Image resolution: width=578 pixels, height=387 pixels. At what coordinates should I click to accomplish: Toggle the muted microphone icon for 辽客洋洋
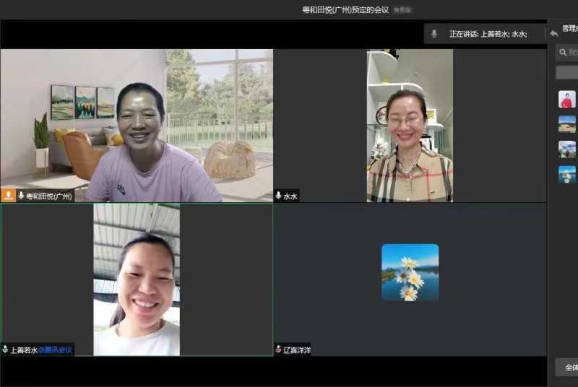coord(278,349)
